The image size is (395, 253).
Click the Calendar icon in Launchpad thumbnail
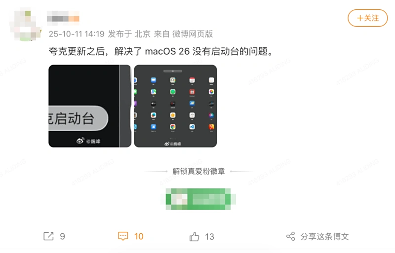[192, 80]
